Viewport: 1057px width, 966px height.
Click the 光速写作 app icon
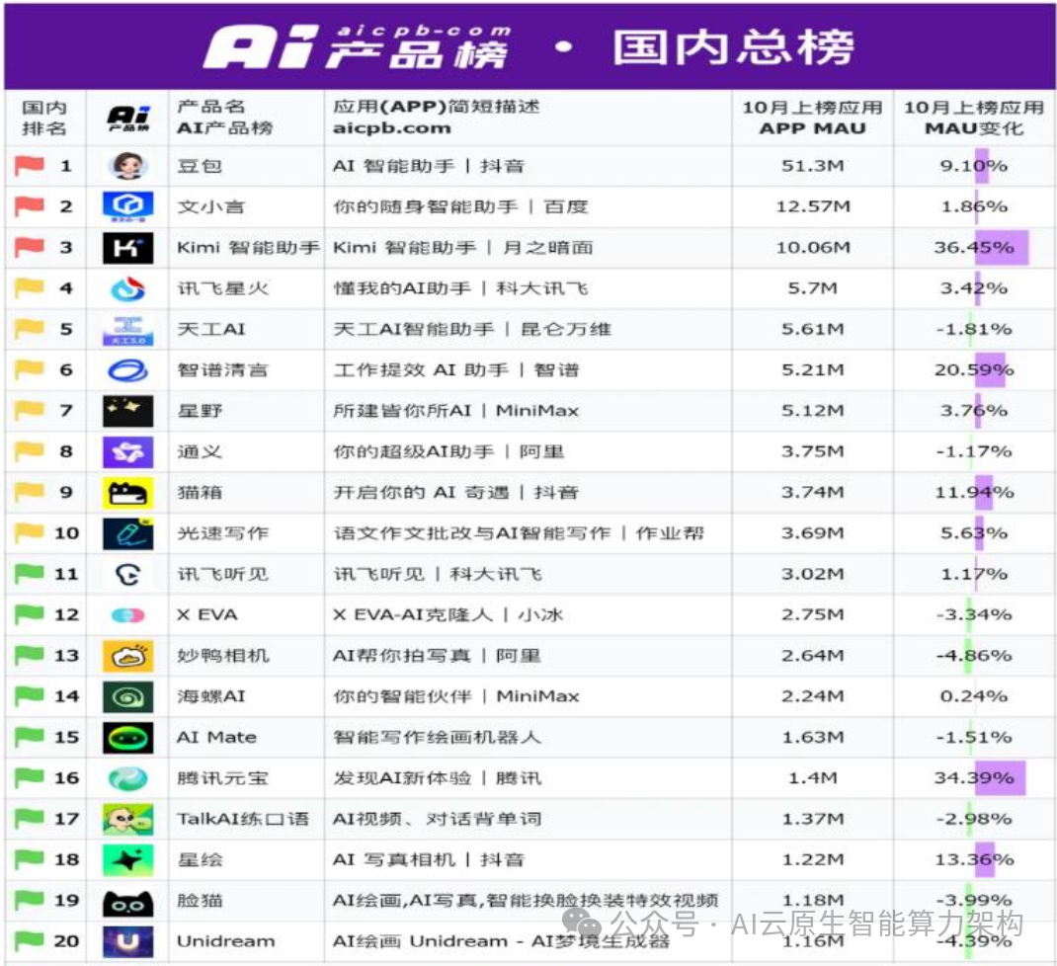point(128,533)
